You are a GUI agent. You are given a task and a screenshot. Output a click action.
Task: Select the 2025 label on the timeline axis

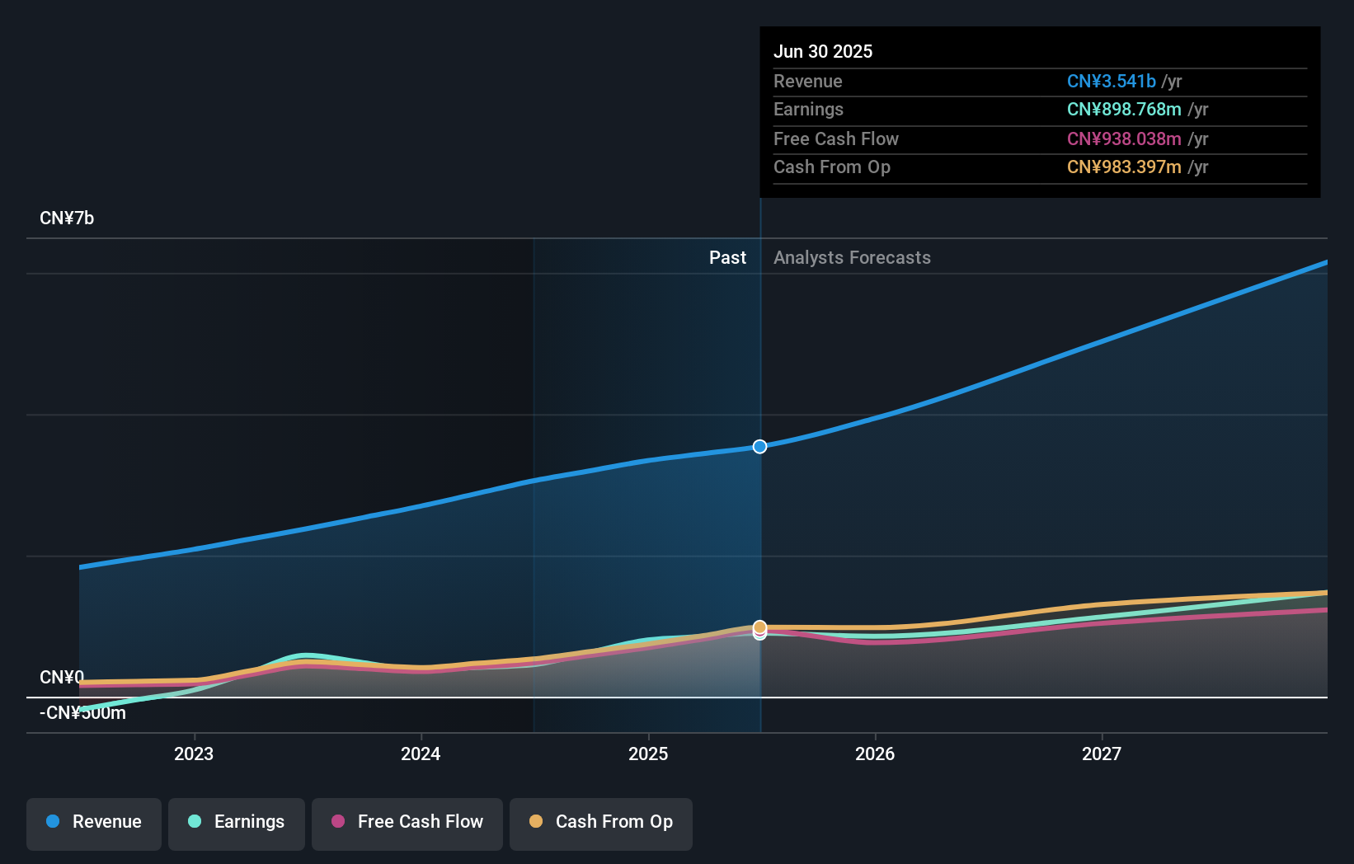(x=648, y=753)
